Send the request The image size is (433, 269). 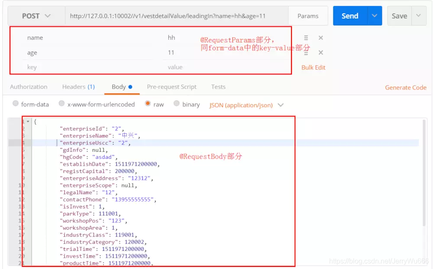(350, 16)
